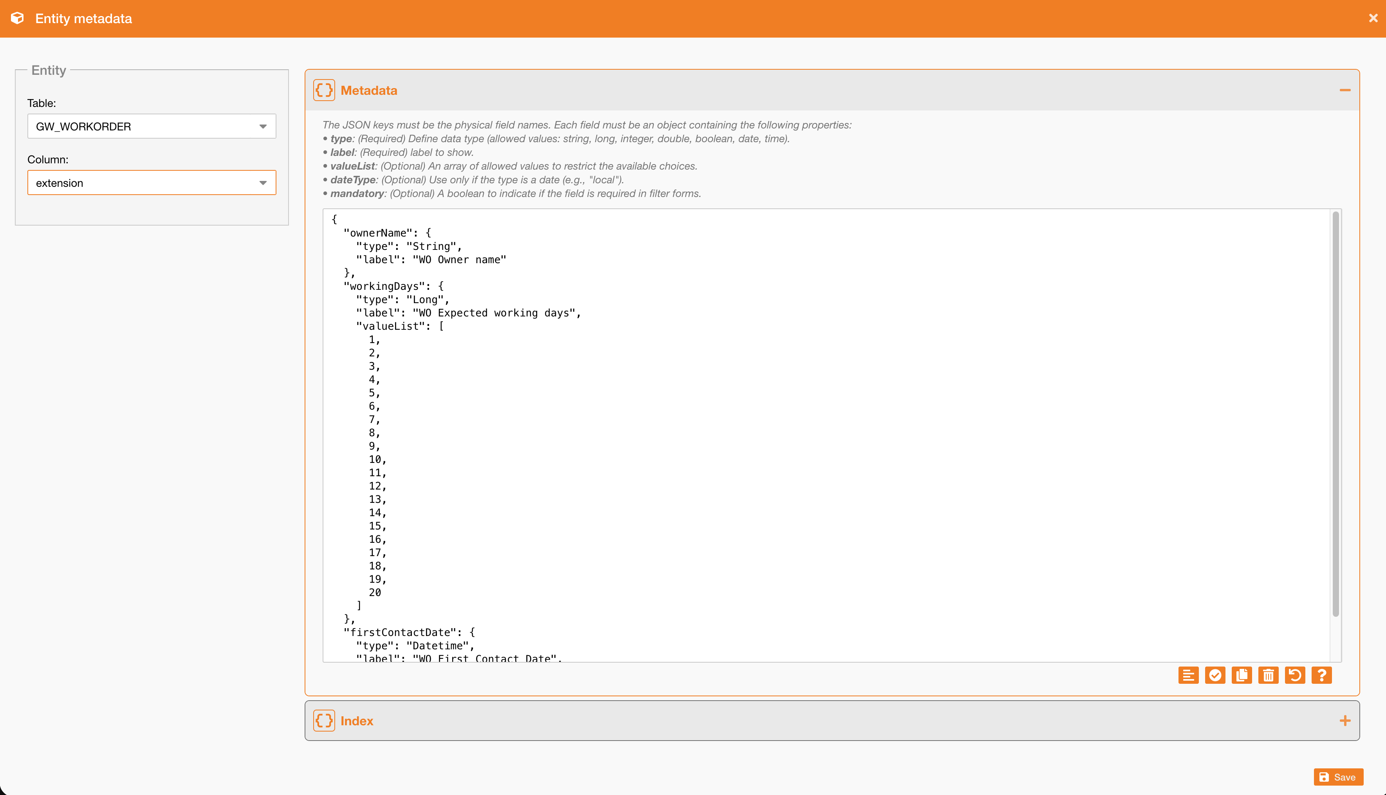Click the value 20 in the valueList
The width and height of the screenshot is (1386, 795).
tap(375, 593)
